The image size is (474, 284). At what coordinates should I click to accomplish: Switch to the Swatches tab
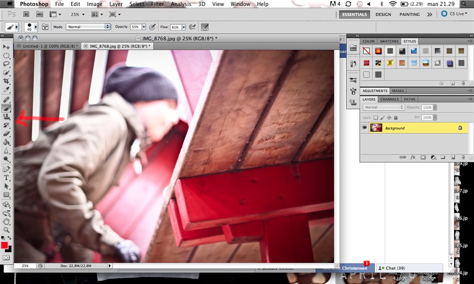389,41
